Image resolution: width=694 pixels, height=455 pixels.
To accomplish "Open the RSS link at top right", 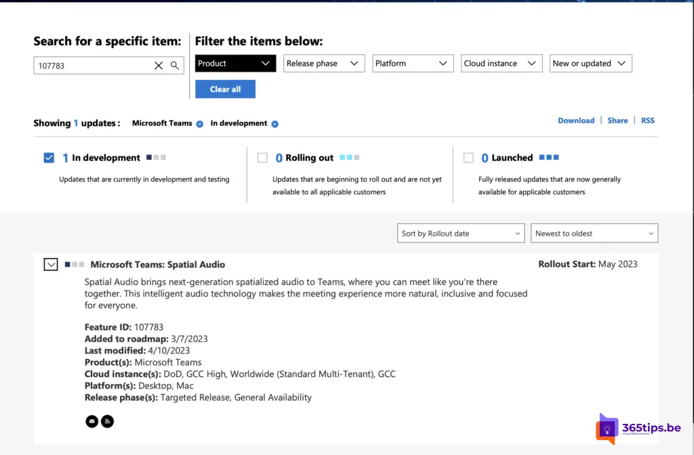I will click(647, 121).
